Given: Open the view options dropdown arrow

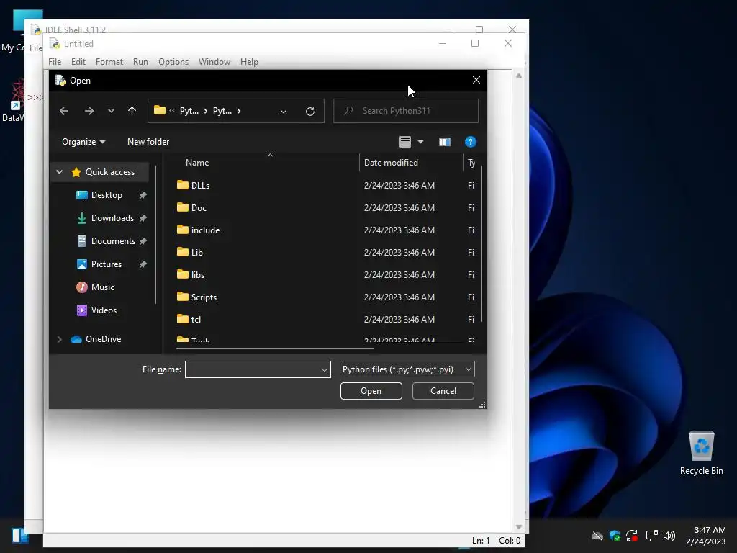Looking at the screenshot, I should (420, 142).
